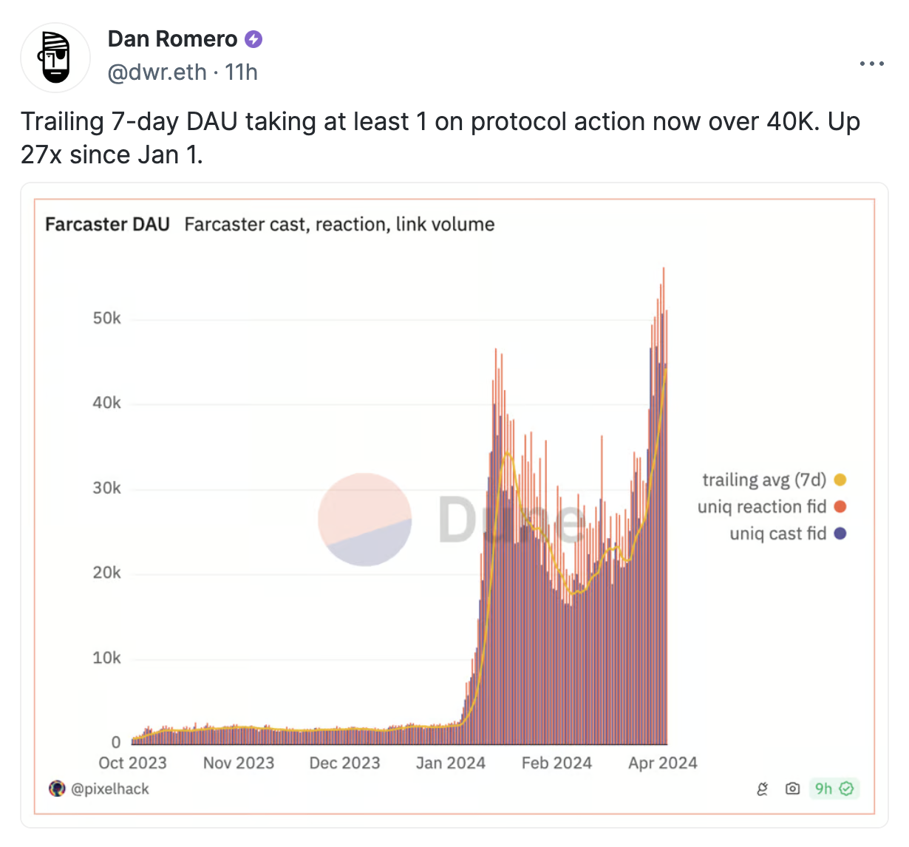Screen dimensions: 909x847
Task: Open the three-dot post options menu
Action: coord(871,64)
